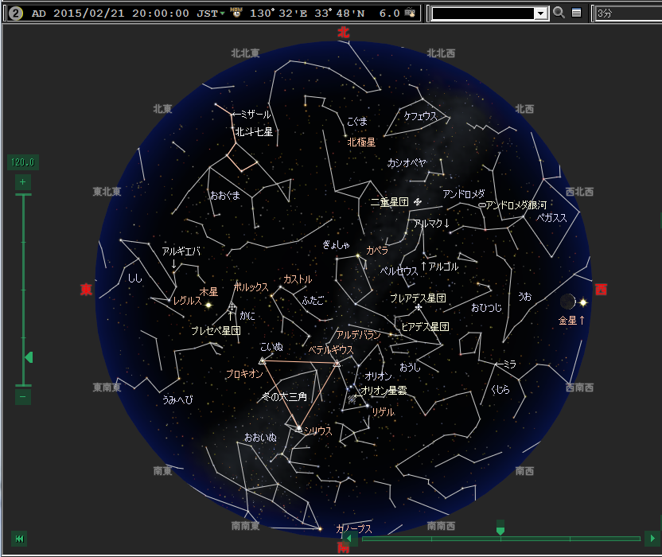
Task: Expand the search combo box dropdown
Action: (540, 13)
